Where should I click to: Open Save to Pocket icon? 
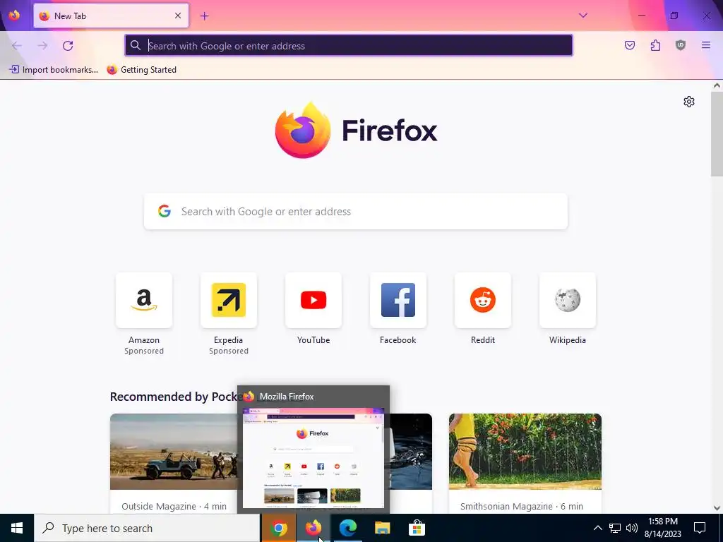[629, 45]
